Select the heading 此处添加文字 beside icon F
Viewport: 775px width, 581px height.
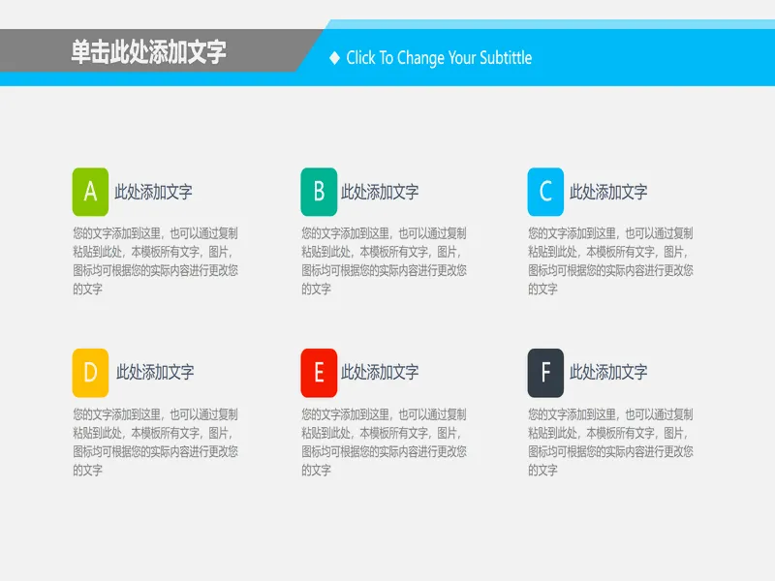pyautogui.click(x=608, y=372)
